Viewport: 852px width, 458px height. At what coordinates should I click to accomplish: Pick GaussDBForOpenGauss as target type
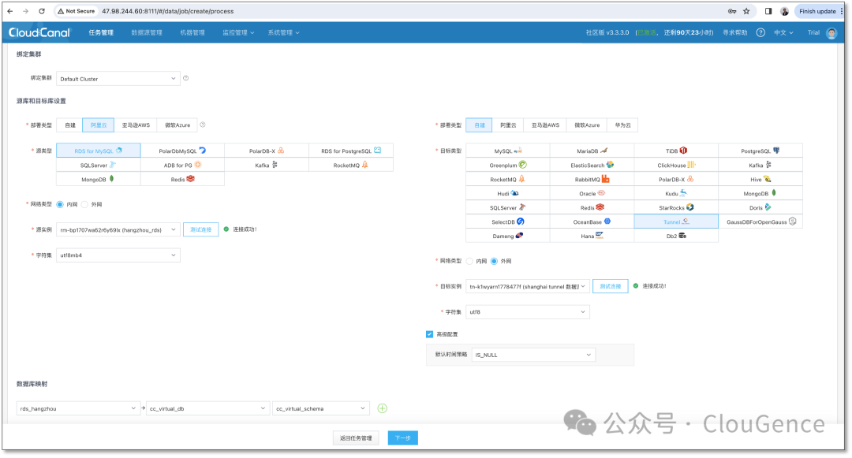click(x=760, y=222)
